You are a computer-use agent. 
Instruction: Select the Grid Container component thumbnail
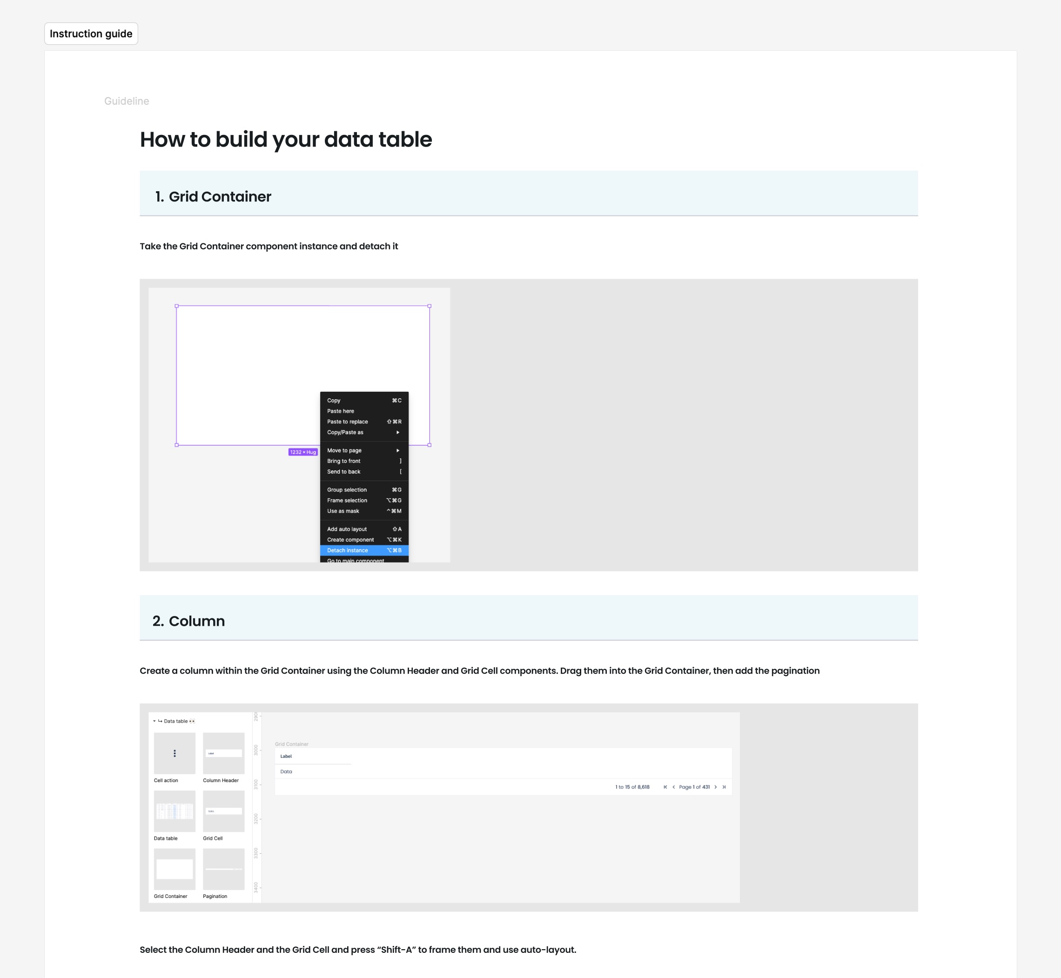175,869
